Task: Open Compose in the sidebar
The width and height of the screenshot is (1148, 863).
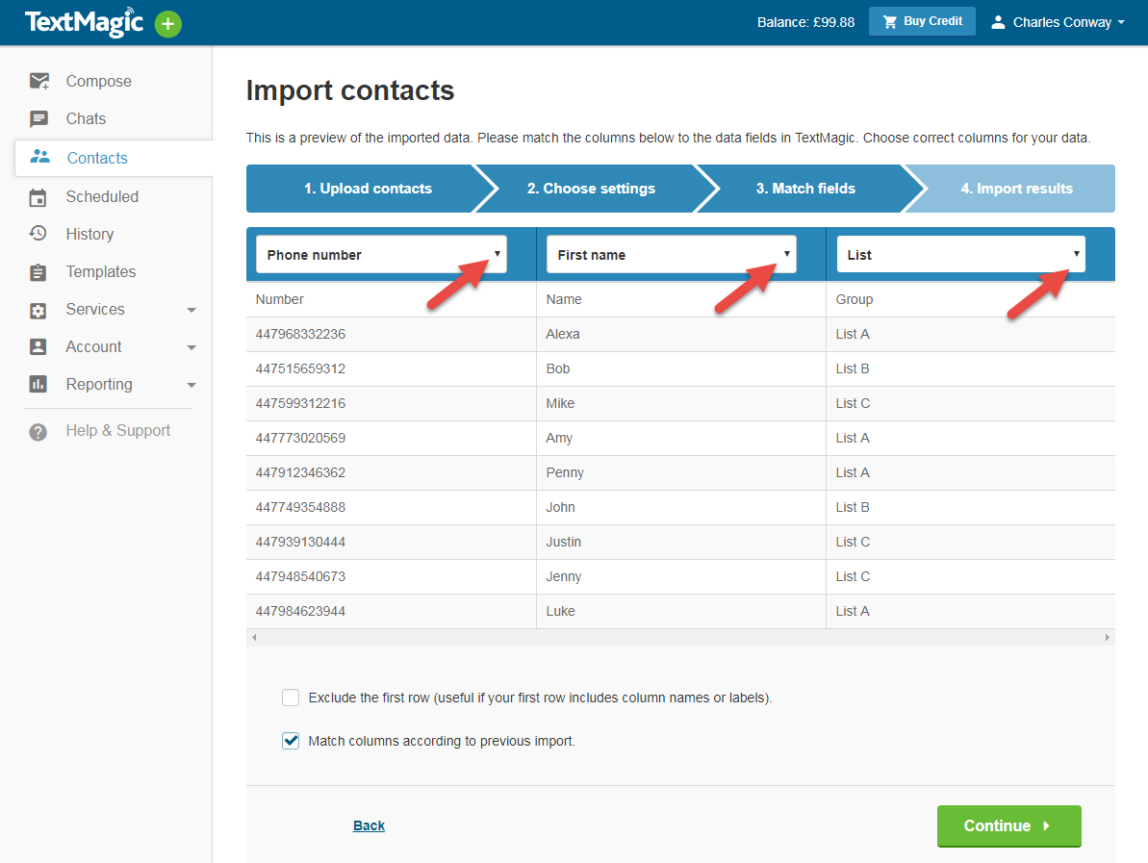Action: pos(99,81)
